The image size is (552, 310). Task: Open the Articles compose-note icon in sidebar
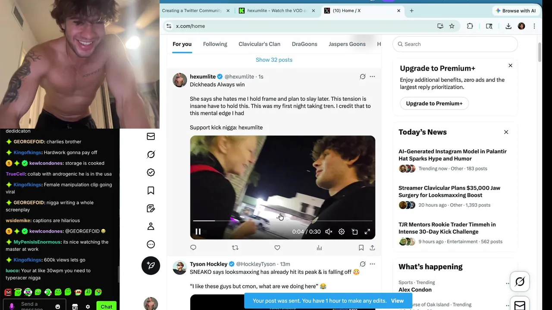pyautogui.click(x=151, y=208)
